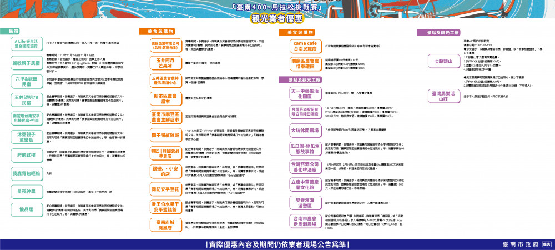Click the footer notice 實際優惠內容及期間仍依業者現場公告為準
Image resolution: width=555 pixels, height=250 pixels.
pos(277,244)
